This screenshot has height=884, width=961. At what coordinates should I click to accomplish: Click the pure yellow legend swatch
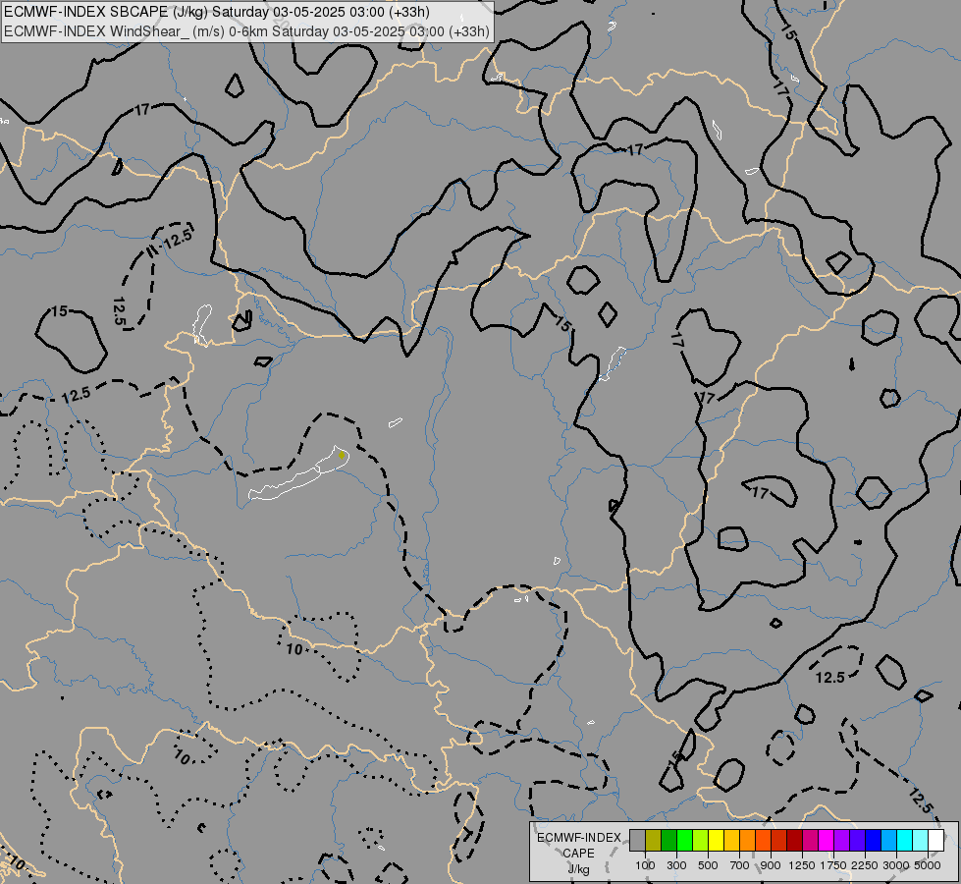click(716, 840)
